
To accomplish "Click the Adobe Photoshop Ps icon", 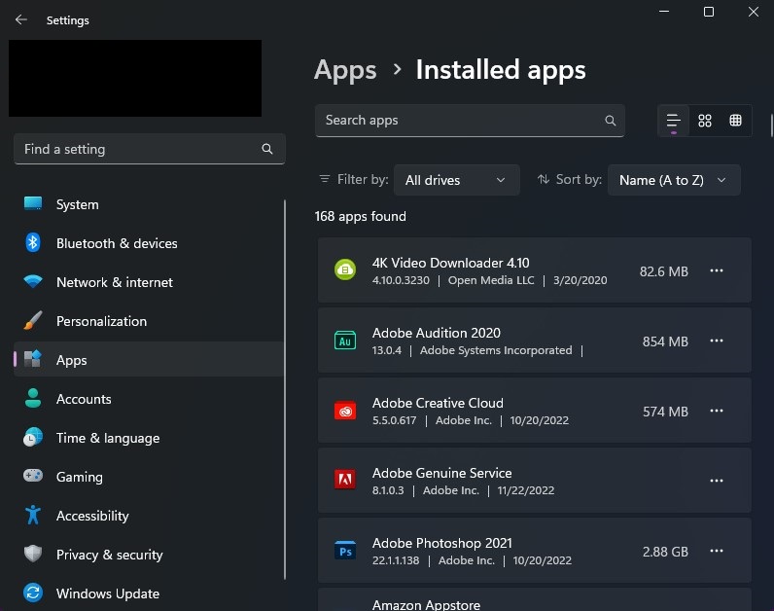I will coord(345,551).
